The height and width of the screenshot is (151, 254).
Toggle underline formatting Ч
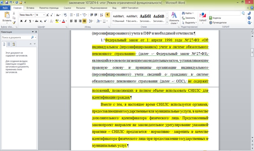(x=30, y=21)
